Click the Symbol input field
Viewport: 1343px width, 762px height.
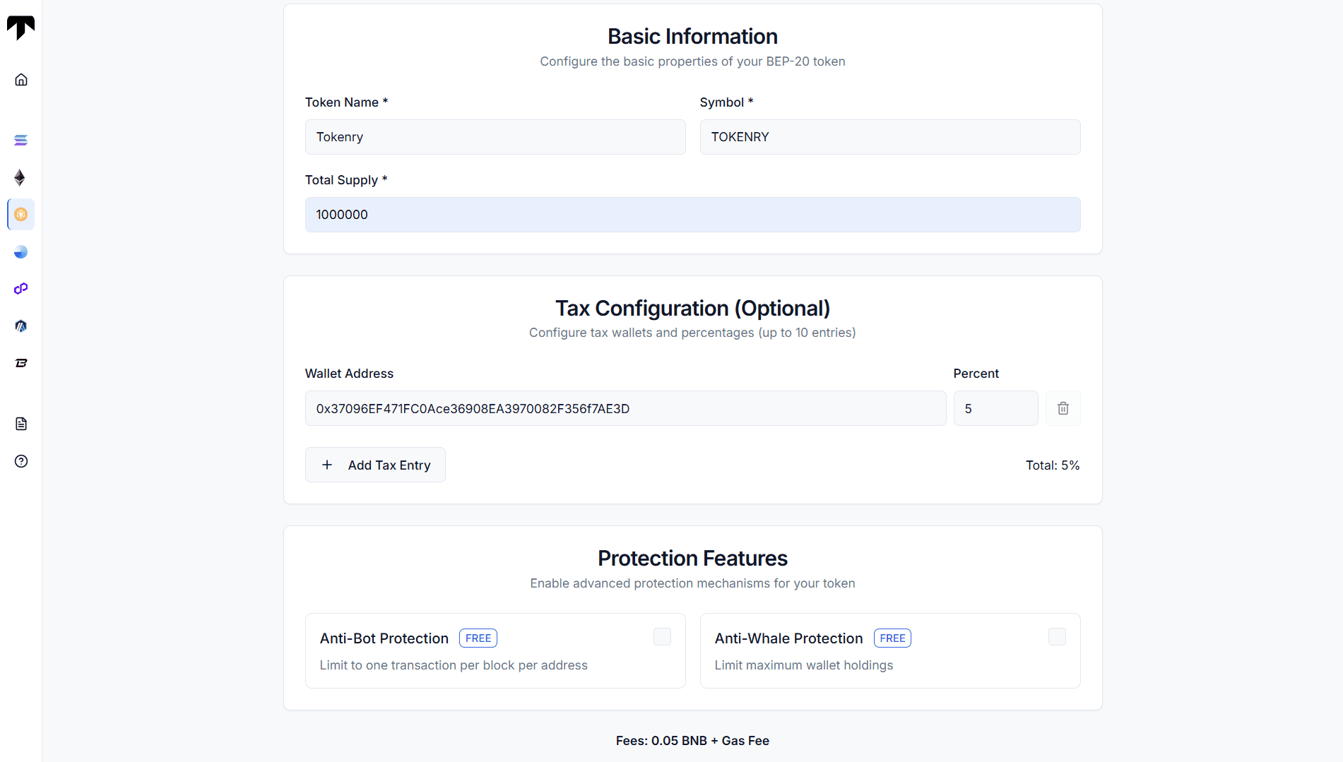coord(889,137)
